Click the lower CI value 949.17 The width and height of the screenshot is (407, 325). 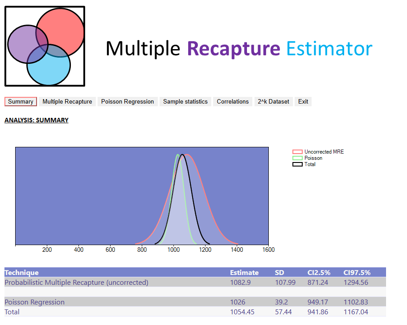[x=318, y=302]
